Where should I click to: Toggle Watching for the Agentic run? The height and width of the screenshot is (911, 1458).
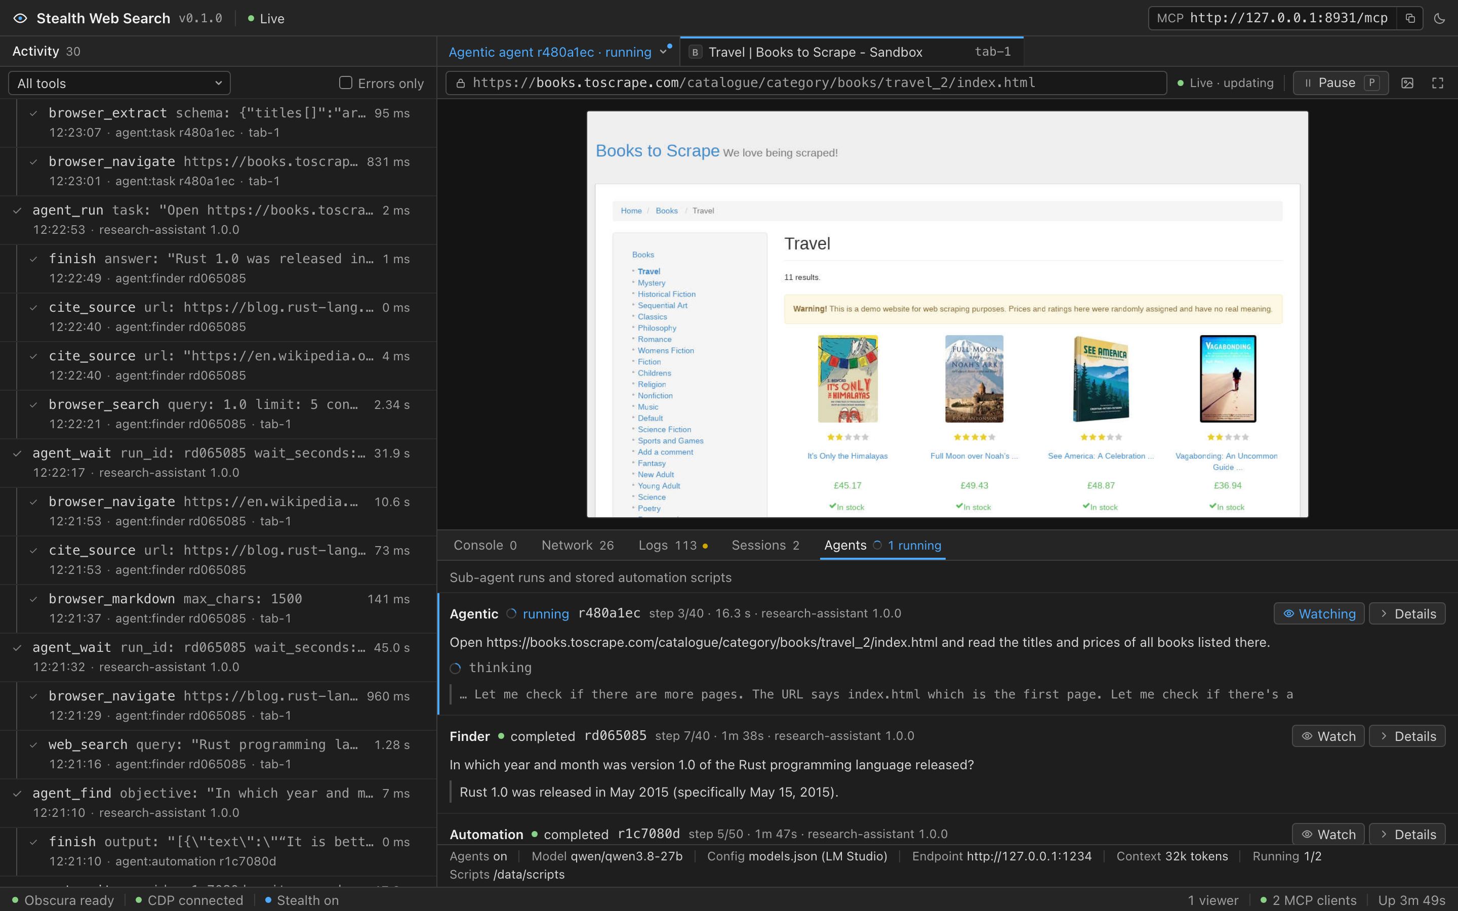coord(1319,613)
